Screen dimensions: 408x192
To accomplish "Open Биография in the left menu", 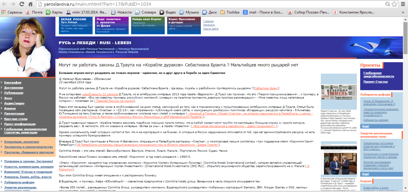I will pyautogui.click(x=13, y=82).
